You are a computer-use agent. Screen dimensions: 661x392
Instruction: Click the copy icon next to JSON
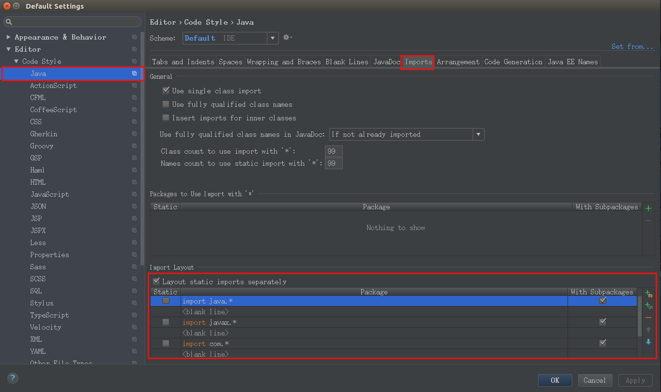(x=134, y=206)
